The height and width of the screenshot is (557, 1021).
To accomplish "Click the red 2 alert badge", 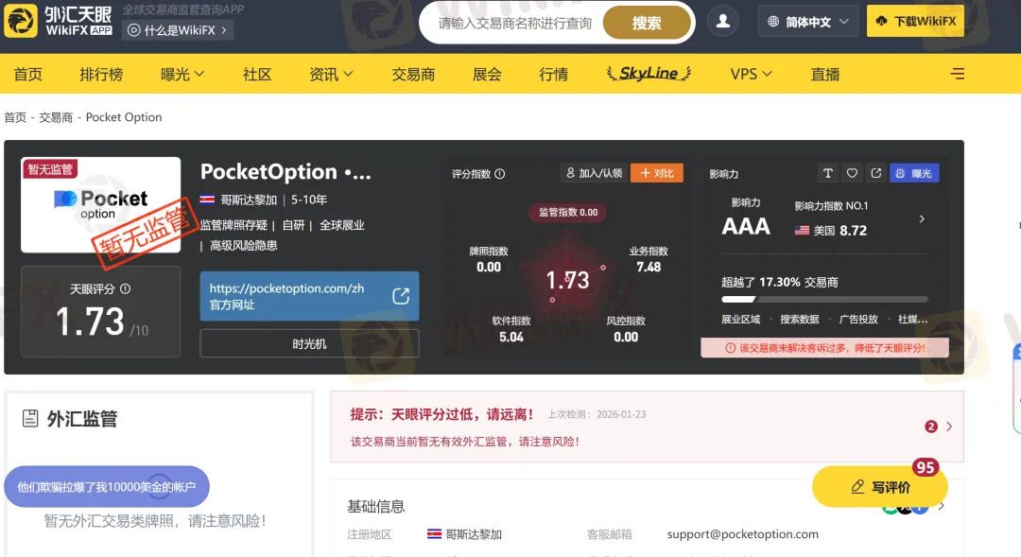I will [x=931, y=426].
